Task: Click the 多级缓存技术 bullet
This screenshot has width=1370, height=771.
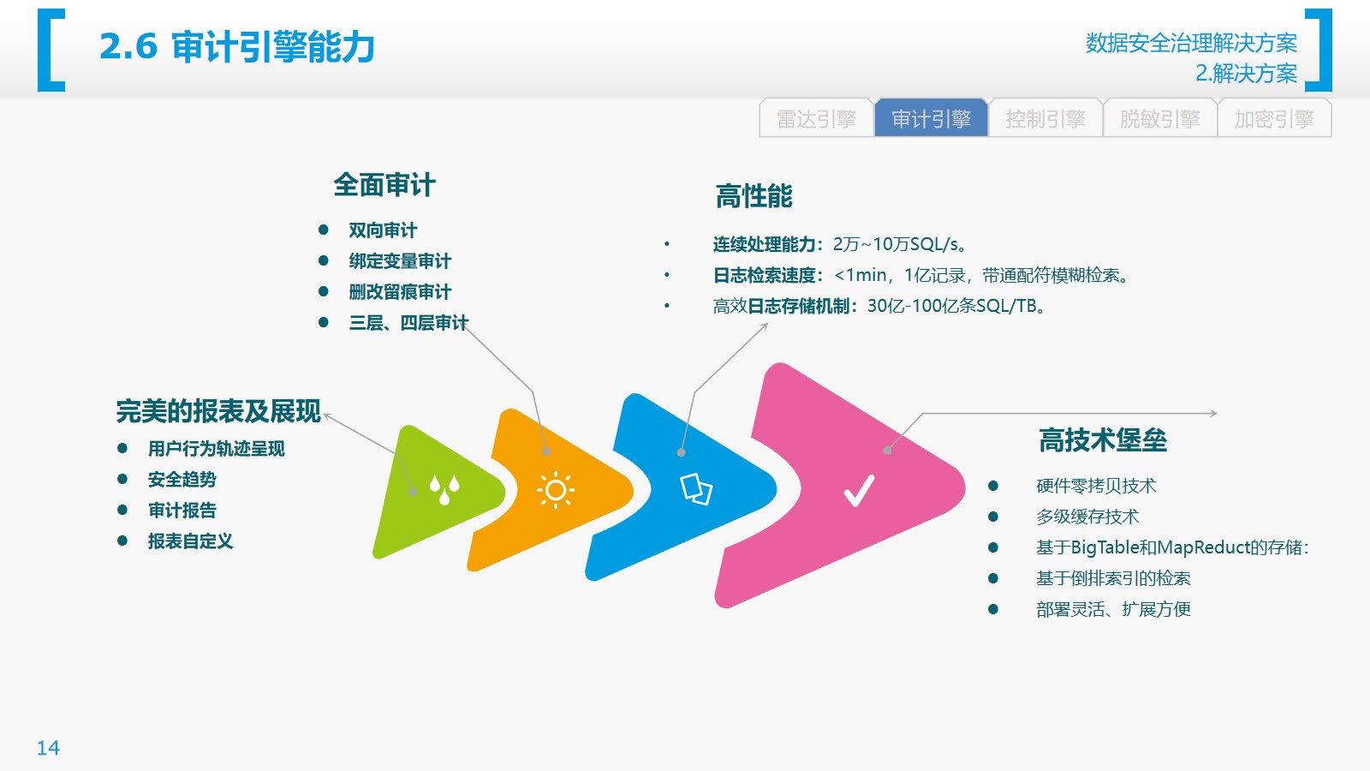Action: click(1087, 517)
